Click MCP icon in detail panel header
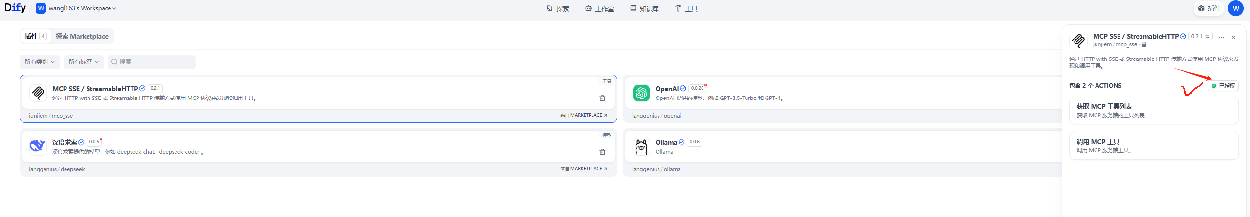The width and height of the screenshot is (1250, 217). [x=1078, y=40]
